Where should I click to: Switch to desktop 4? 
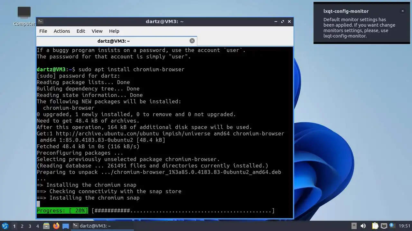click(37, 226)
